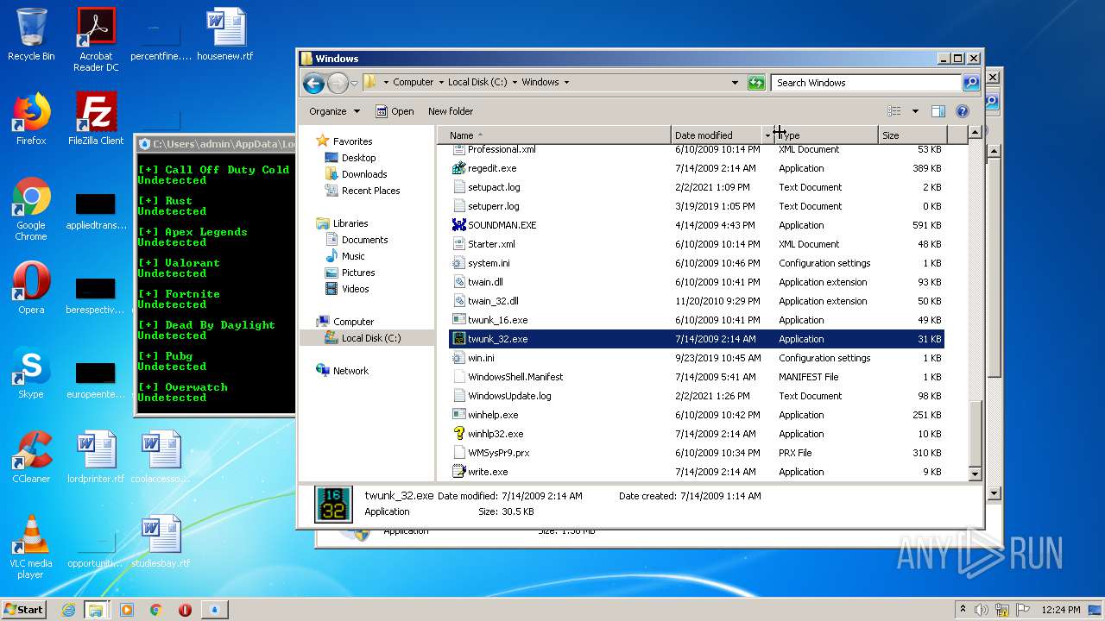
Task: Click Chrome icon in taskbar
Action: point(156,610)
